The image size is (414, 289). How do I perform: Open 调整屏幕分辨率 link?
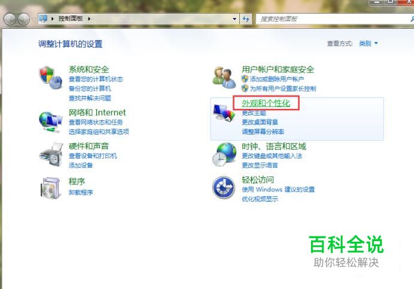click(263, 132)
